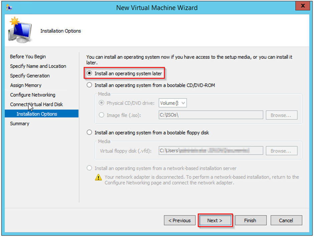Open the Summary page
This screenshot has width=314, height=237.
(20, 124)
